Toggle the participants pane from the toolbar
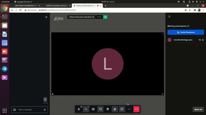Image resolution: width=206 pixels, height=115 pixels. point(115,109)
